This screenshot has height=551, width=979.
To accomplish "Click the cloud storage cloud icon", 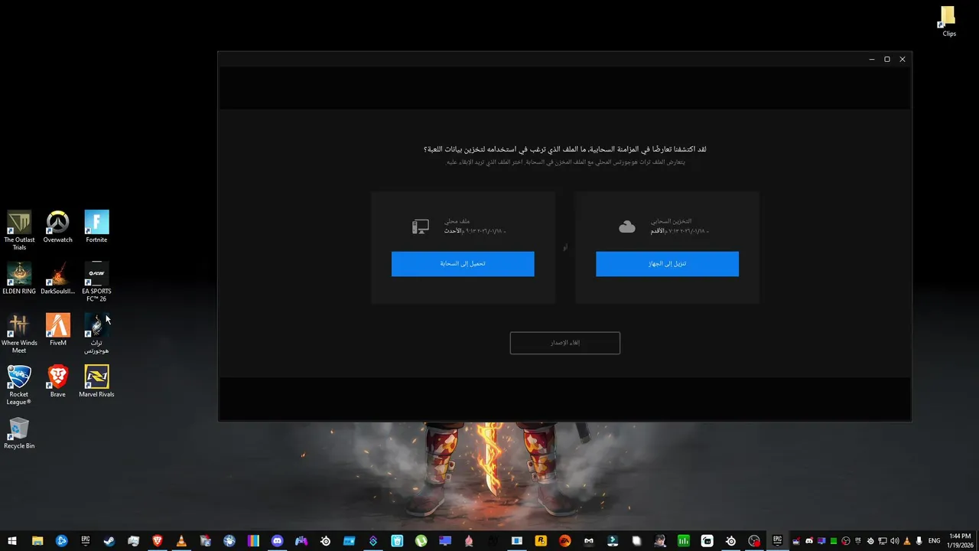I will 627,227.
